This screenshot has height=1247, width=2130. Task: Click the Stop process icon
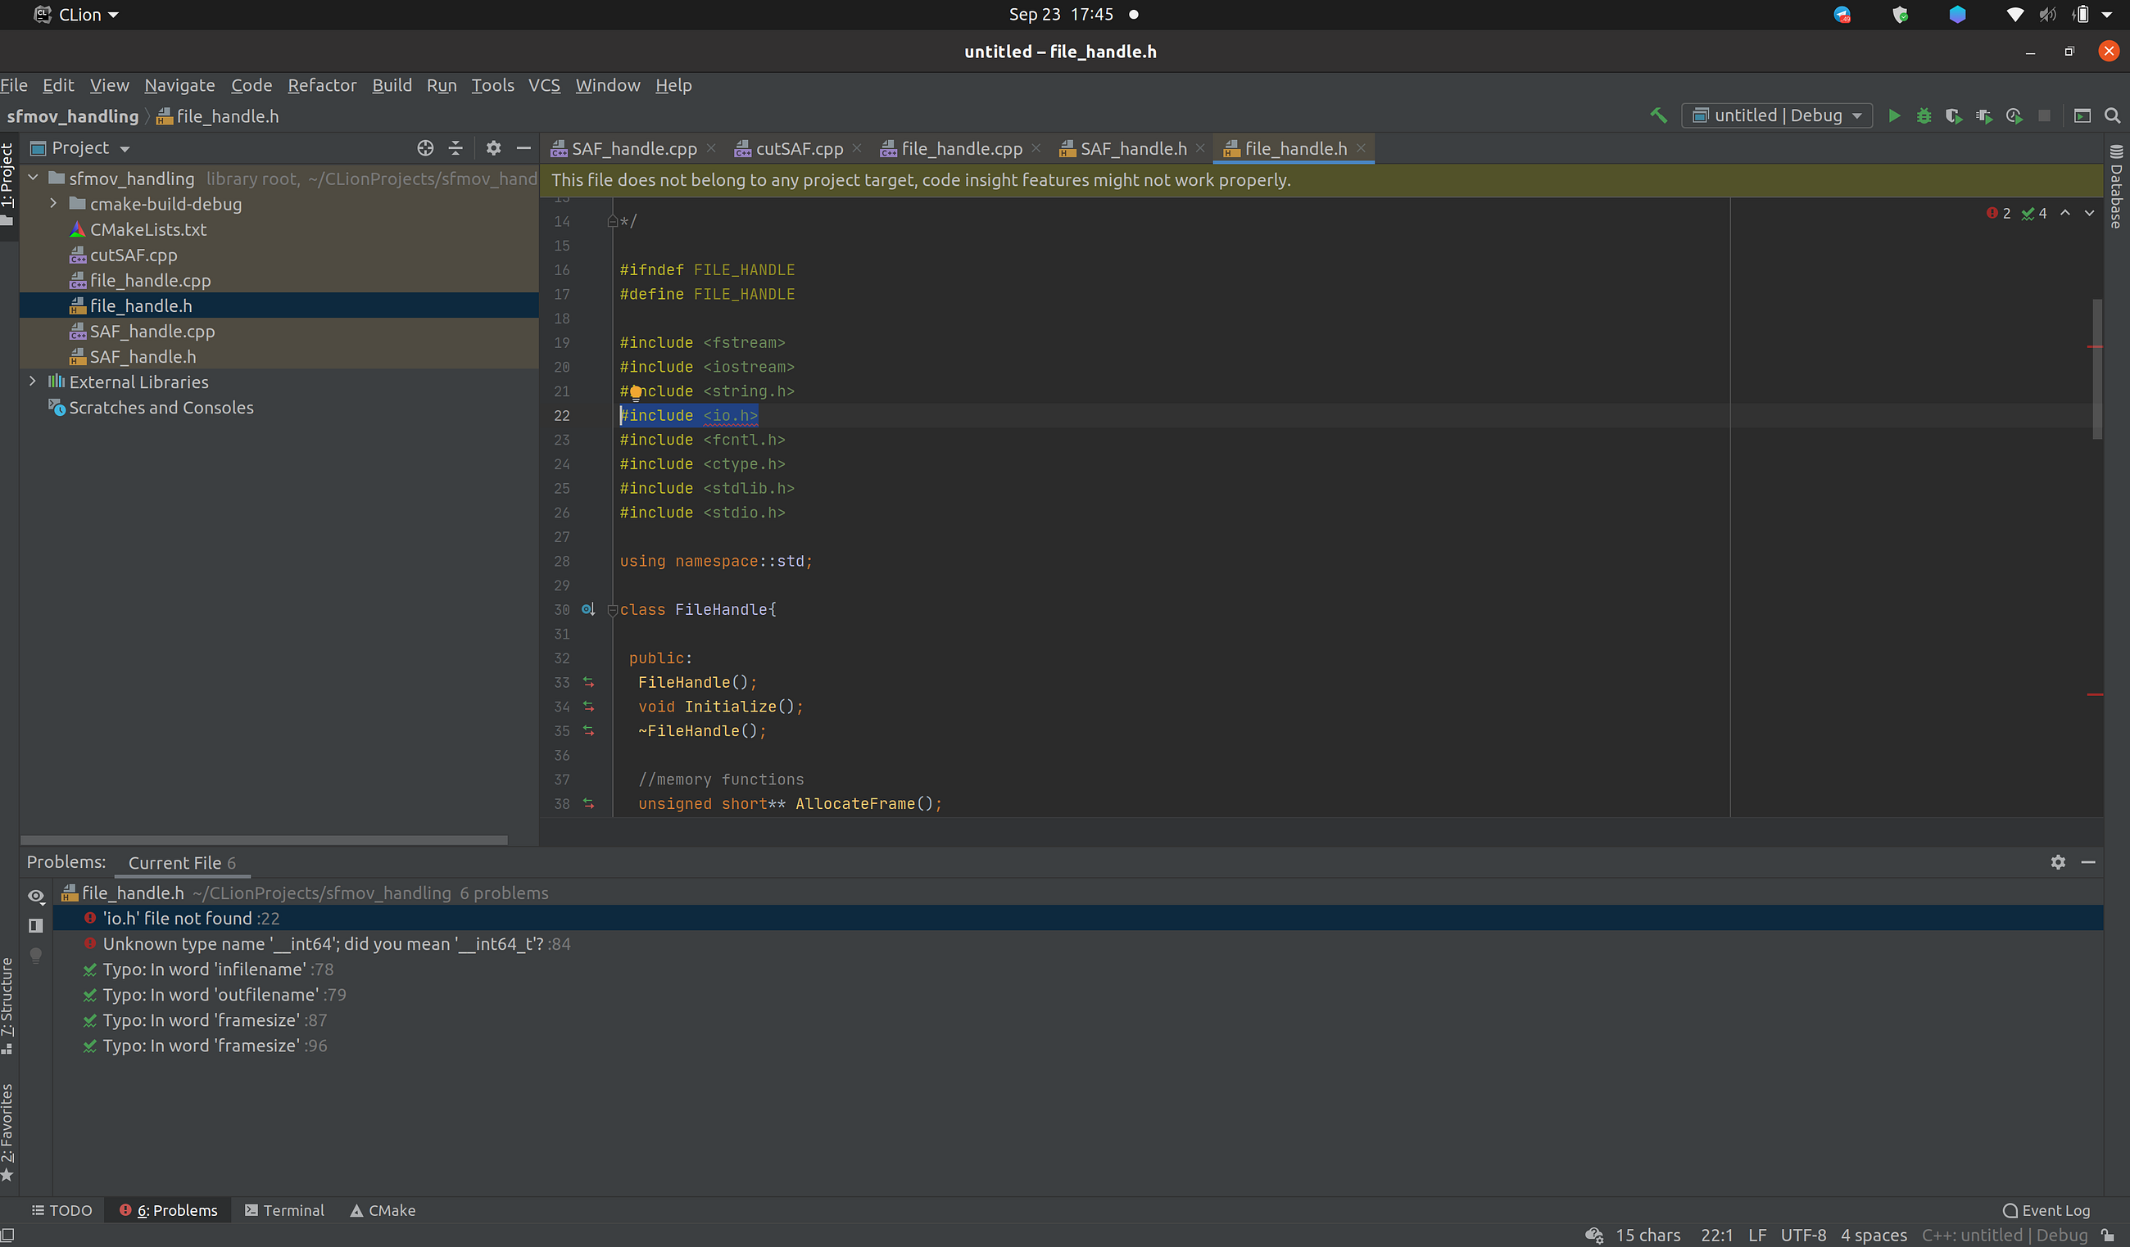click(x=2044, y=115)
